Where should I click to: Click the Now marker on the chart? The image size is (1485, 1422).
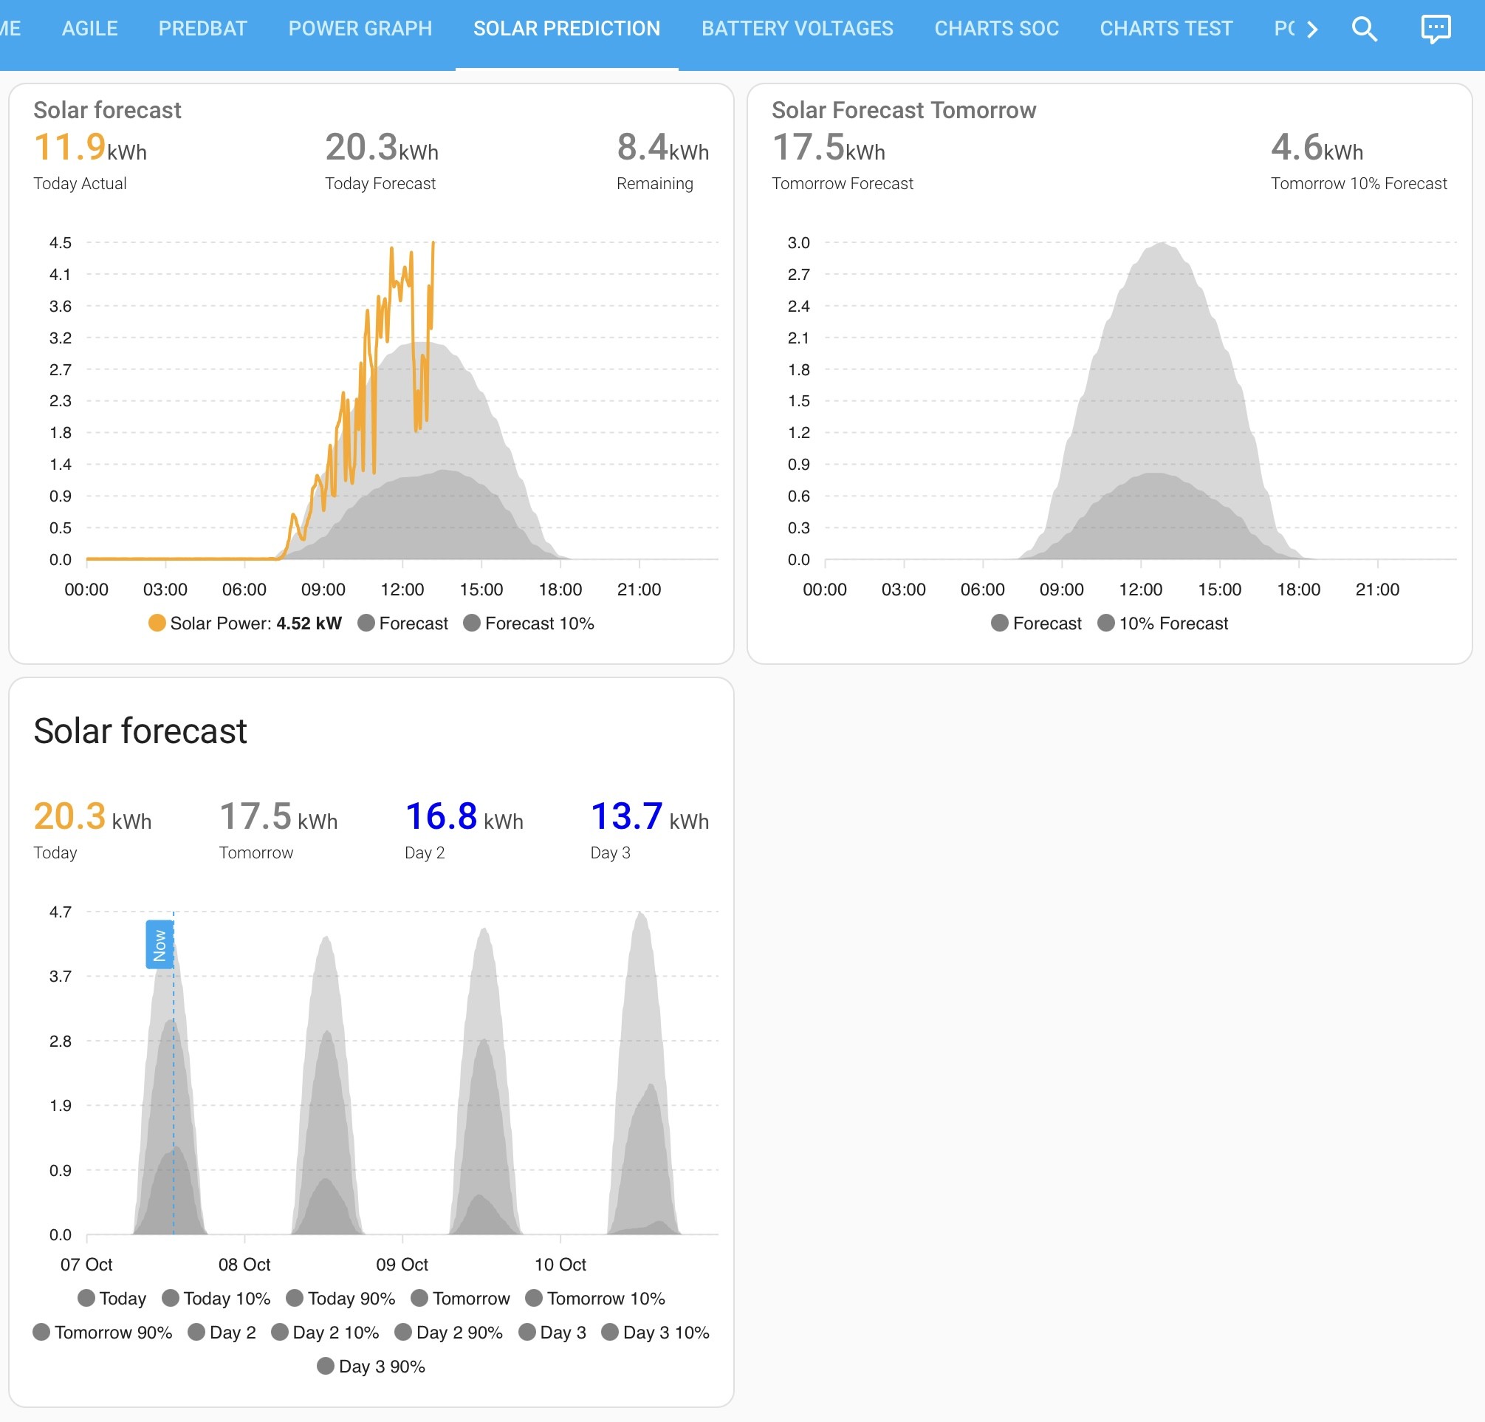pos(159,945)
